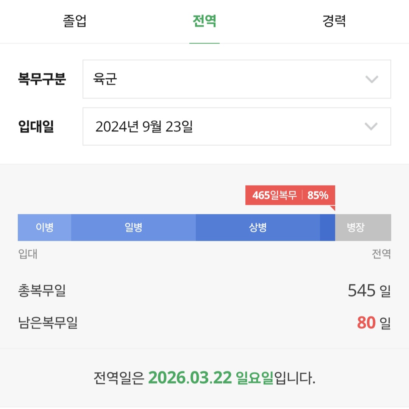Click the 남은복무일 label
409x409 pixels.
[48, 323]
